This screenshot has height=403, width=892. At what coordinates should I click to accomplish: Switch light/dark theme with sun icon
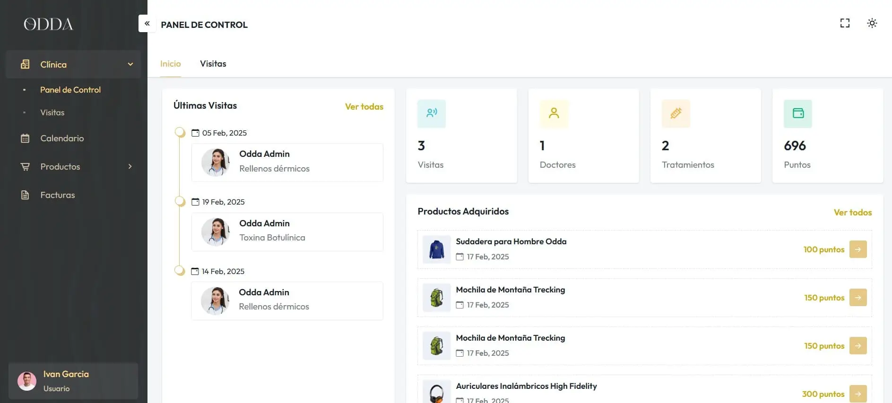[x=872, y=23]
